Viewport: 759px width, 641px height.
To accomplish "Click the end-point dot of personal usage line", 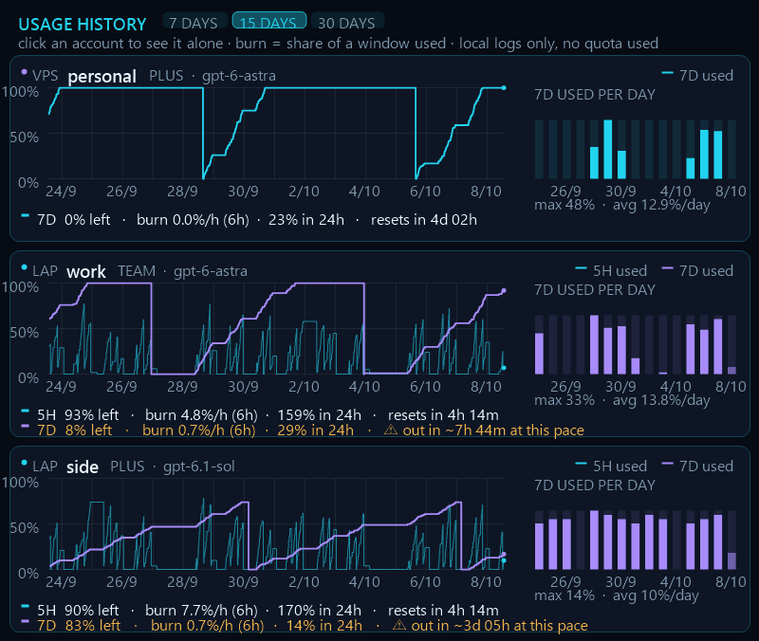I will coord(504,88).
